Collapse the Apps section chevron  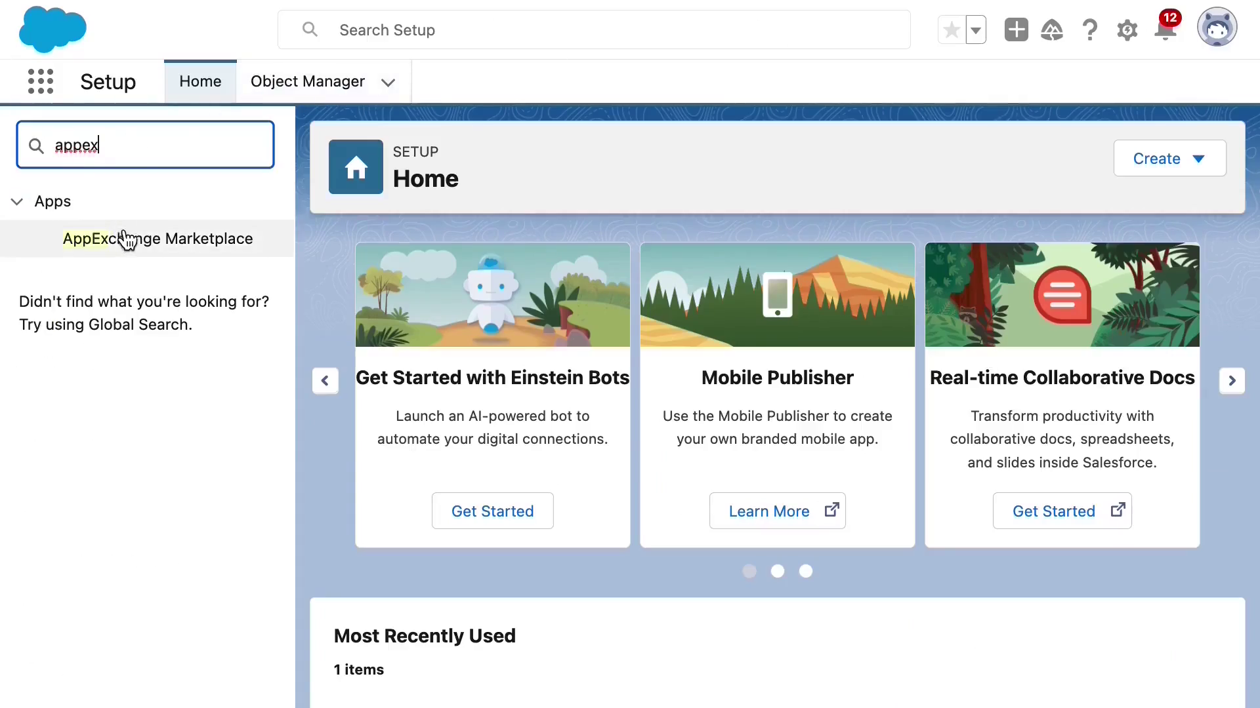tap(18, 201)
